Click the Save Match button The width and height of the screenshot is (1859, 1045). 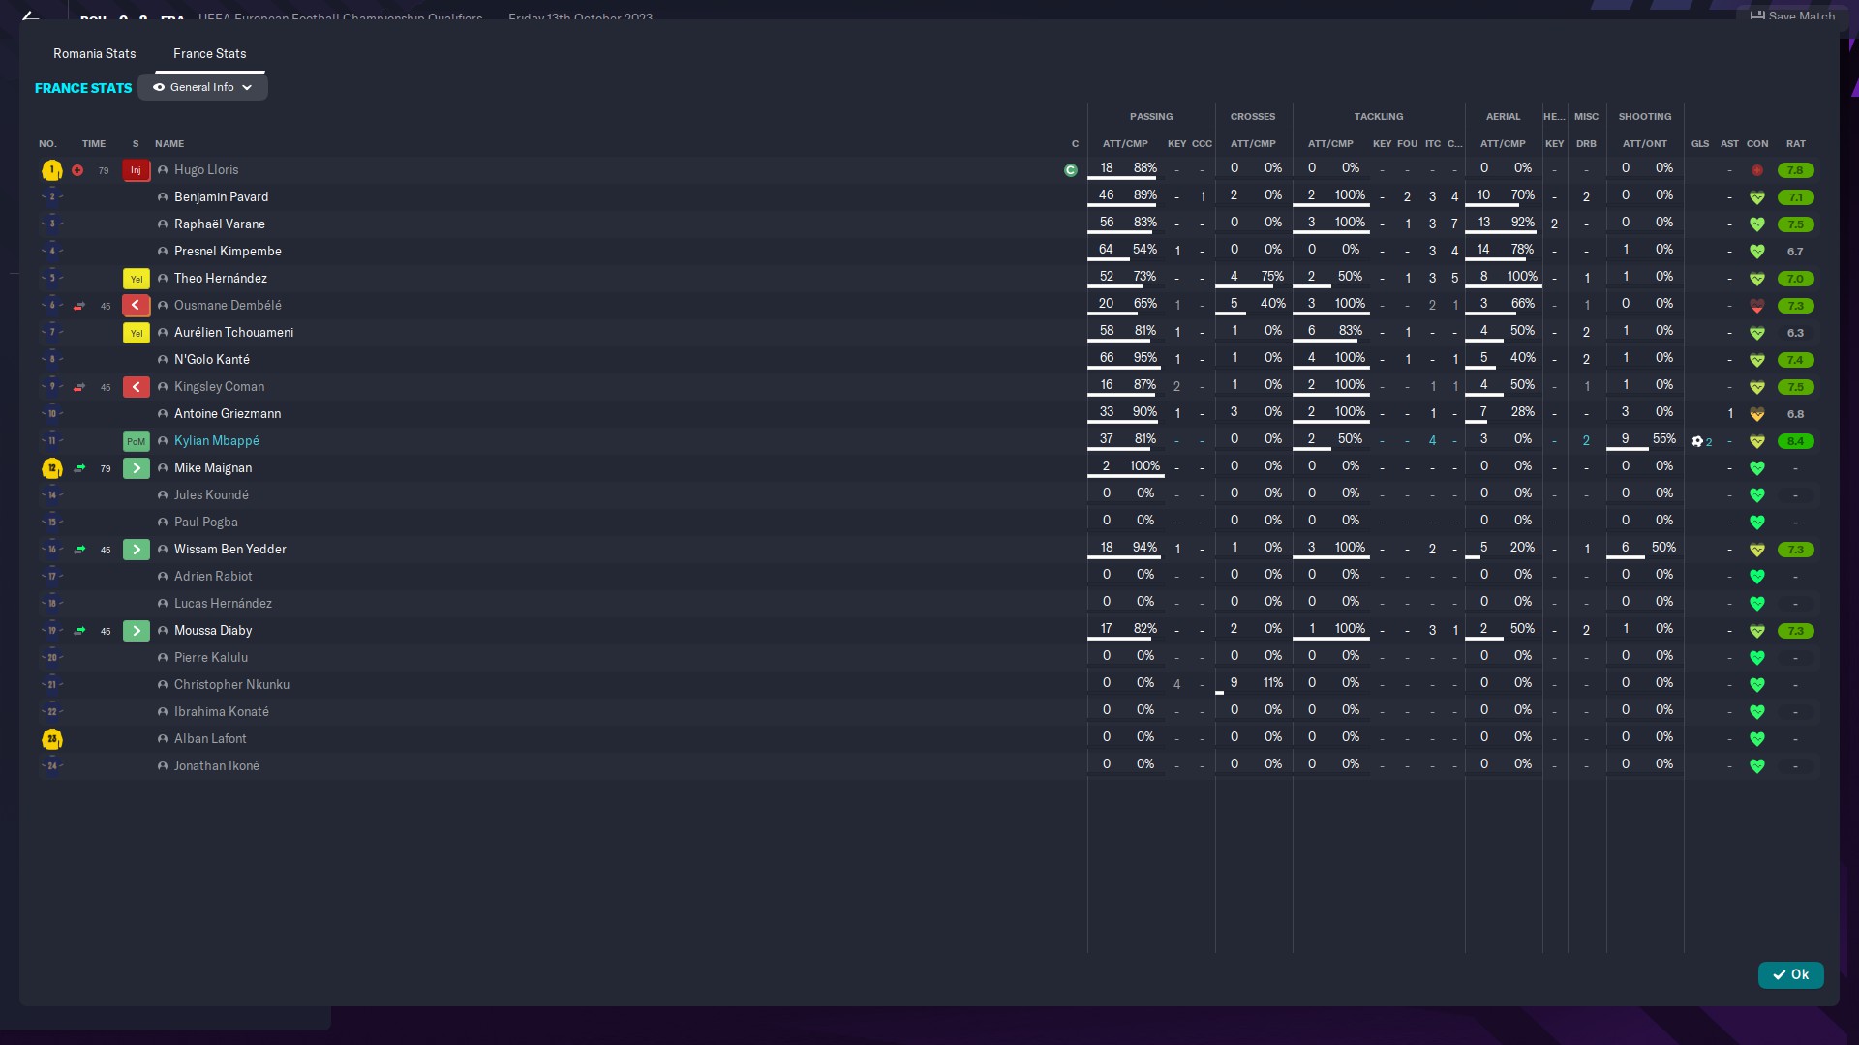coord(1792,15)
